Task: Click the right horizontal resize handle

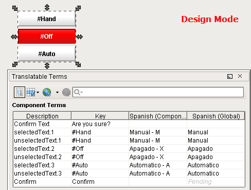Action: [79, 37]
